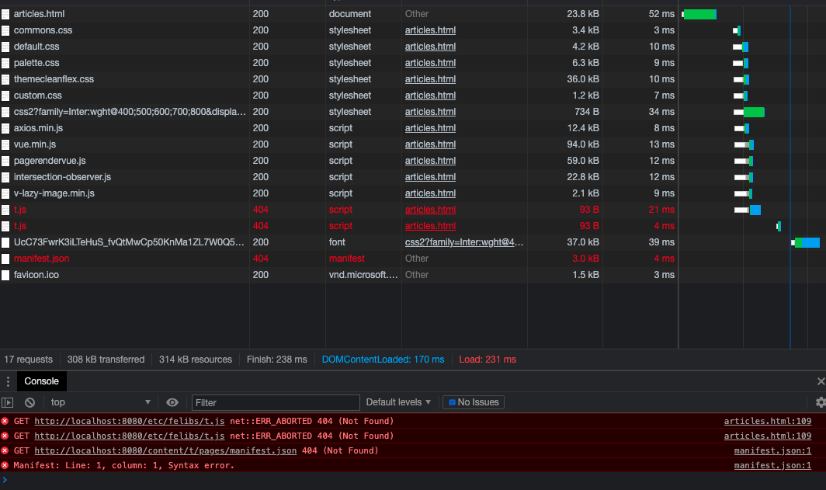Check the box beside favicon.ico
Viewport: 826px width, 490px height.
[x=5, y=274]
